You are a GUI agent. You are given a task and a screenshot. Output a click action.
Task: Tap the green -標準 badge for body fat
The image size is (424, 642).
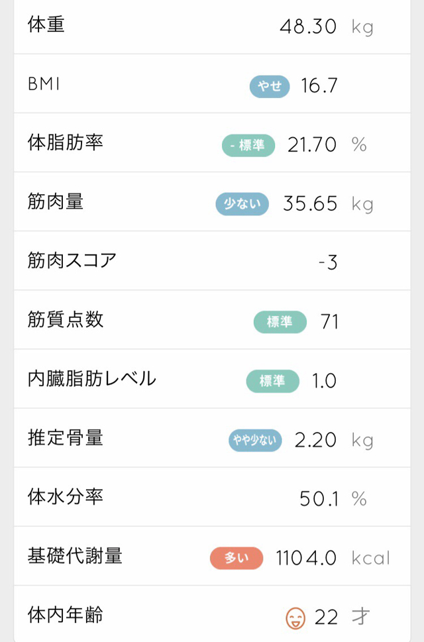click(248, 145)
